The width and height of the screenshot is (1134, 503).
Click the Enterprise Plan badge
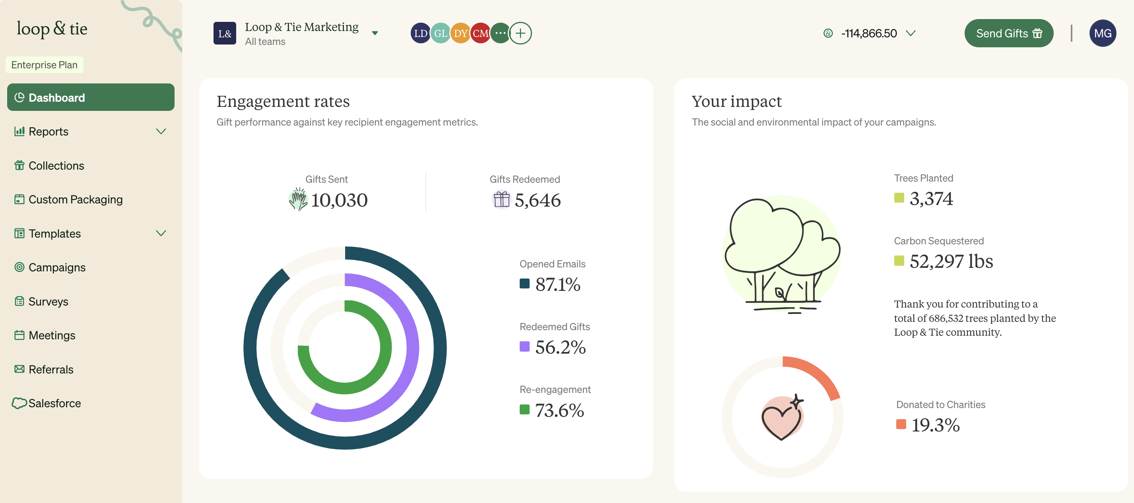pyautogui.click(x=44, y=65)
